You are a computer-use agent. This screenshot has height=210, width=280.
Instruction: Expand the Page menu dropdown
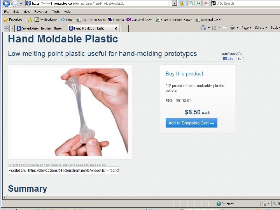click(247, 28)
